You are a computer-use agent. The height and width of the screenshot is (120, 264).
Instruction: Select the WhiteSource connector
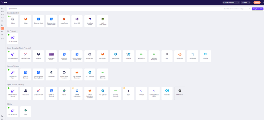pyautogui.click(x=180, y=93)
